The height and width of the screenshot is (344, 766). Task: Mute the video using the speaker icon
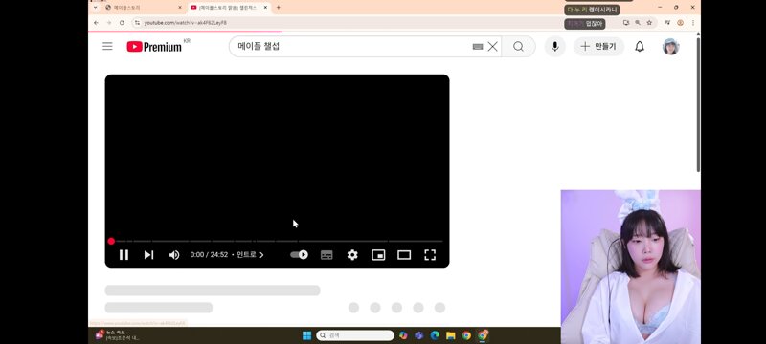click(x=174, y=255)
